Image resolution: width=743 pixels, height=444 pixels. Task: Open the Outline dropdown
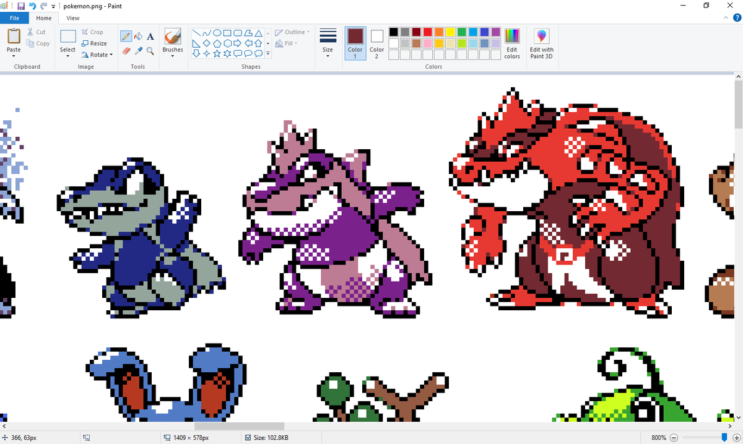click(x=292, y=32)
